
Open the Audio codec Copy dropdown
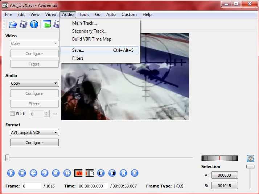(x=34, y=83)
